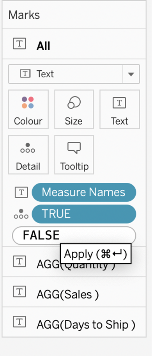Select the TRUE pill on Detail
152x356 pixels.
click(x=84, y=214)
